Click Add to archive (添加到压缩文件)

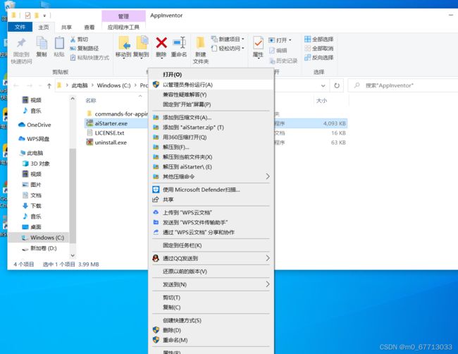(x=211, y=118)
